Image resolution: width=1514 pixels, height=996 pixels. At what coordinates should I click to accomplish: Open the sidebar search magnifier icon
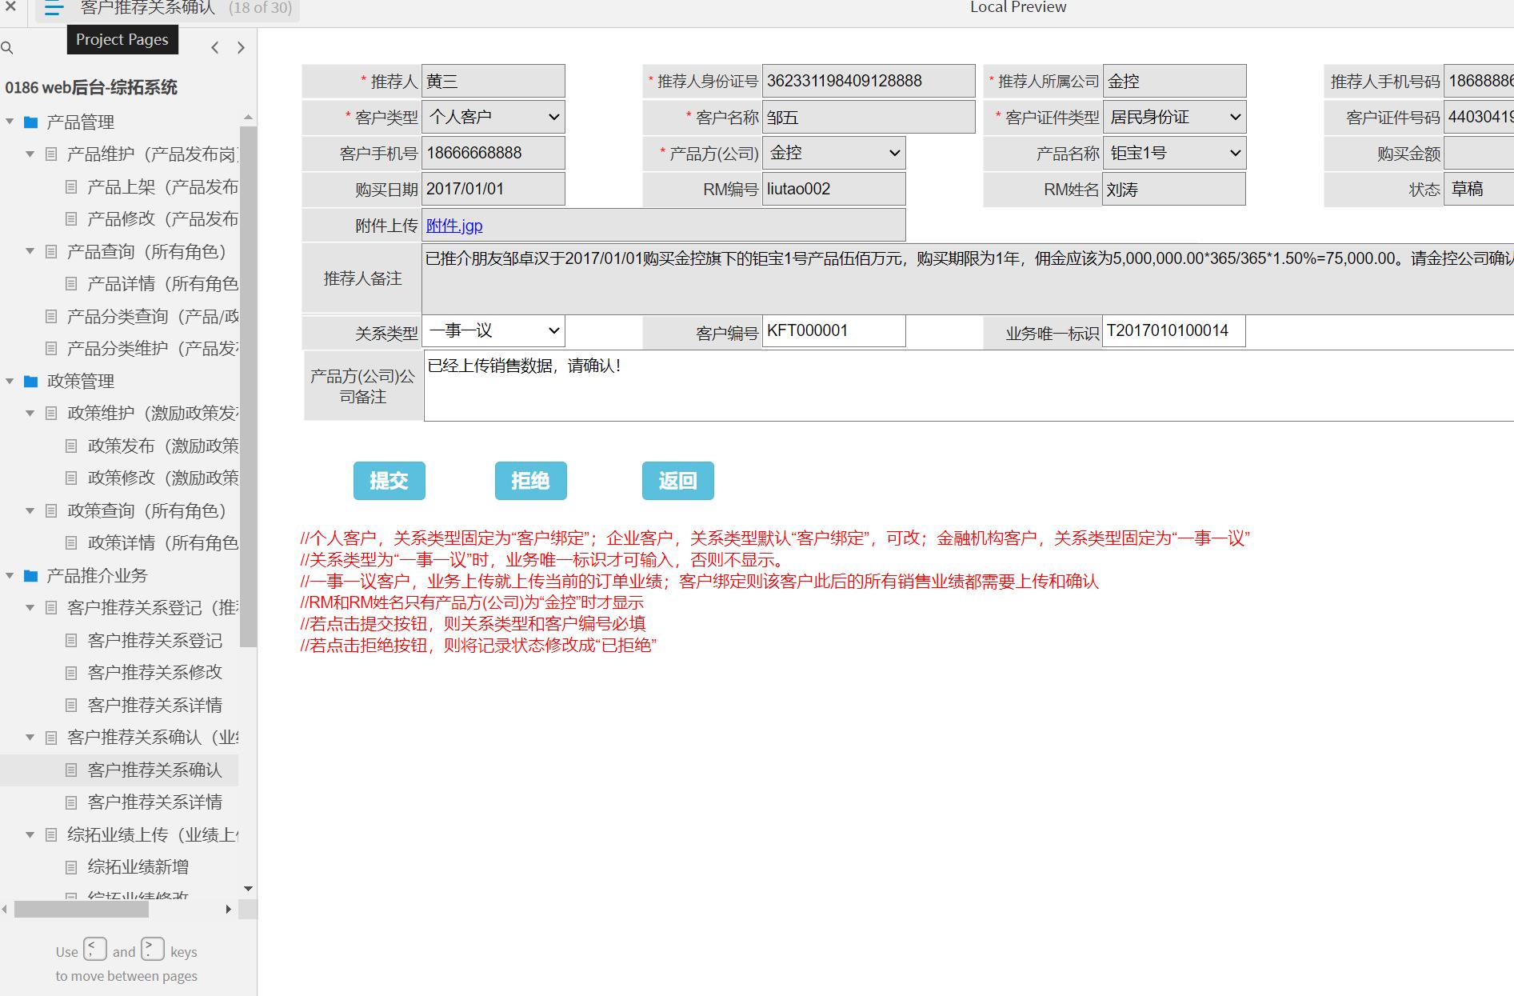[x=7, y=48]
